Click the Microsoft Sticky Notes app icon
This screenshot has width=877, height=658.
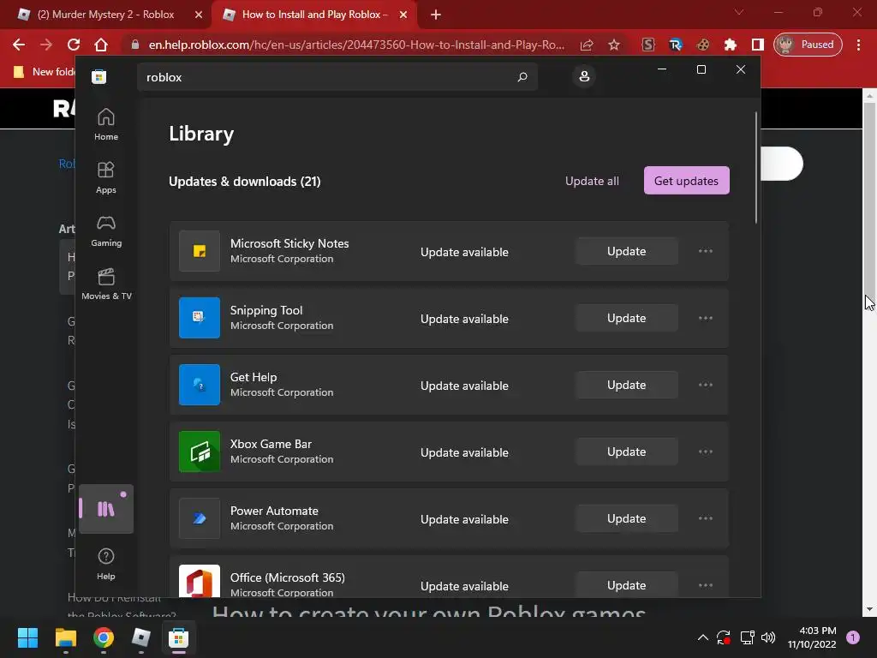(199, 251)
